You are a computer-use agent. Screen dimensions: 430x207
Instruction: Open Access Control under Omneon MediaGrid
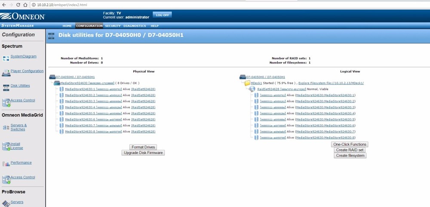pos(23,177)
